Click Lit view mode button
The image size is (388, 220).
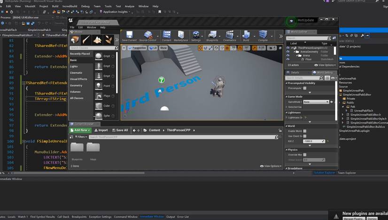(153, 48)
